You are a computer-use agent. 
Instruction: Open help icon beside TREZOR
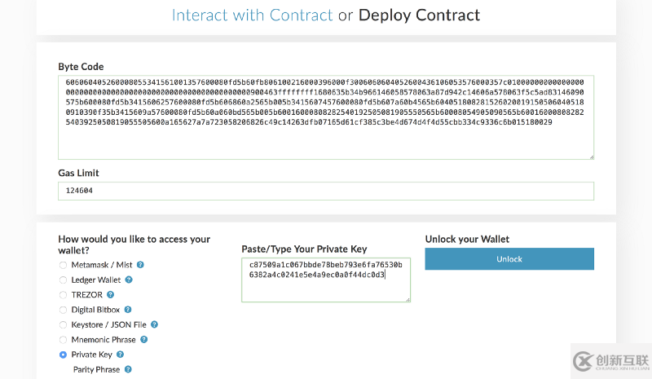[110, 294]
